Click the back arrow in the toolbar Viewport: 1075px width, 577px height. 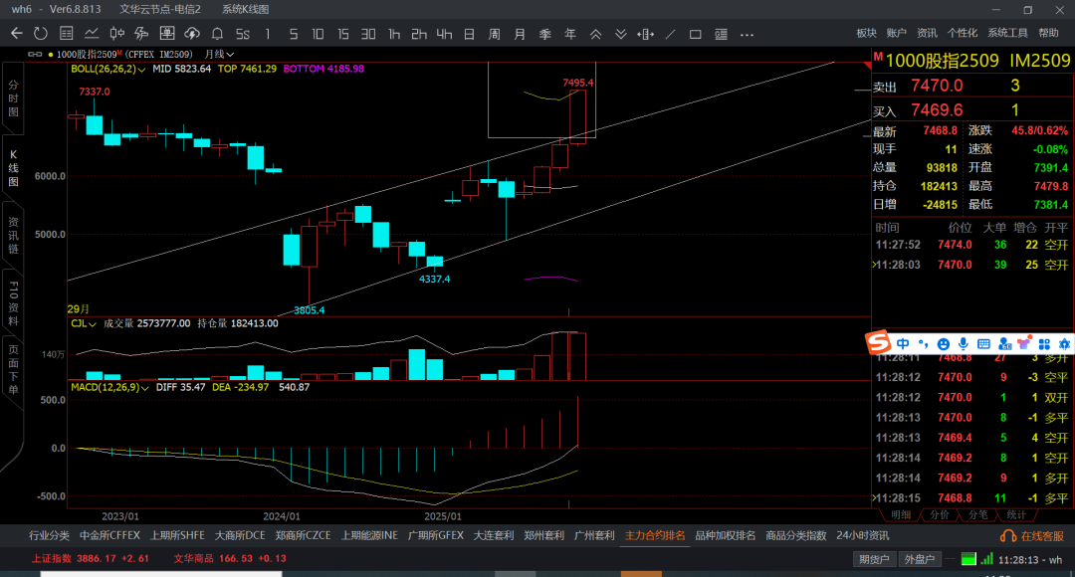click(17, 33)
